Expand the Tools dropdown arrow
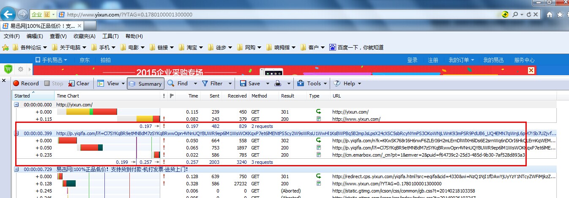The width and height of the screenshot is (569, 198). pos(325,84)
